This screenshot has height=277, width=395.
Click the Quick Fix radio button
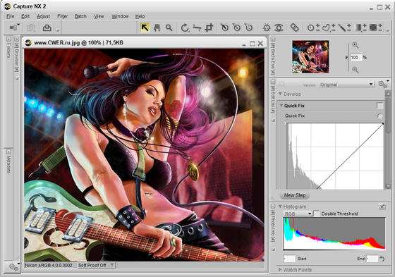[379, 116]
